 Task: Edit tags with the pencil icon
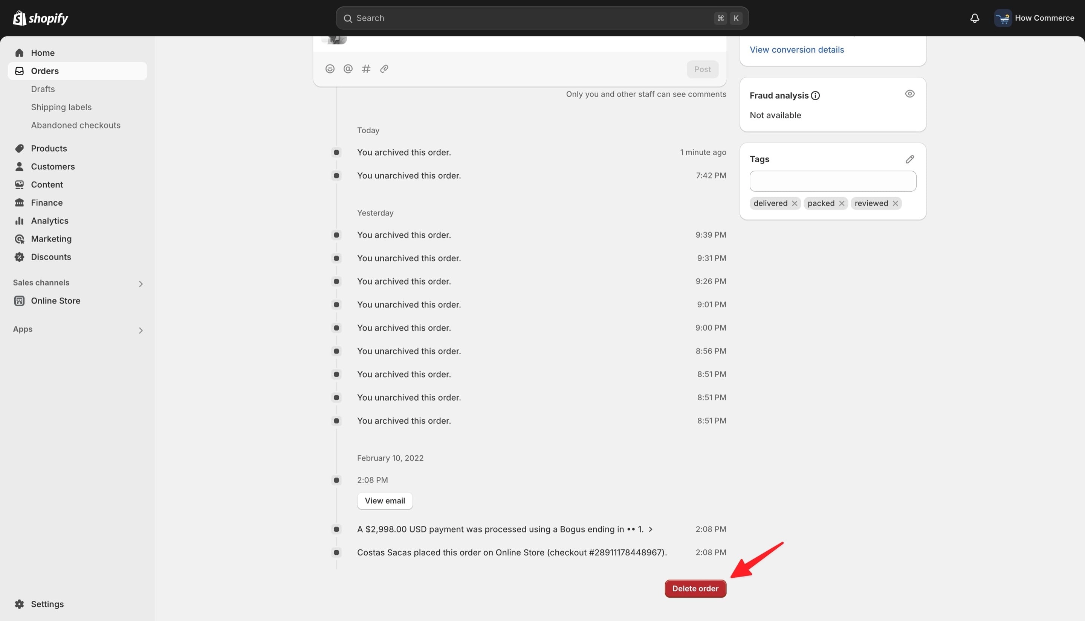910,159
